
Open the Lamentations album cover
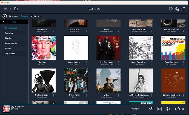76,48
